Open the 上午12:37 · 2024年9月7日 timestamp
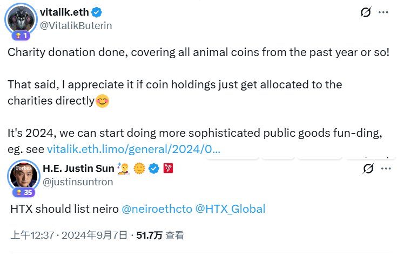Viewport: 397px width, 257px height. 69,235
